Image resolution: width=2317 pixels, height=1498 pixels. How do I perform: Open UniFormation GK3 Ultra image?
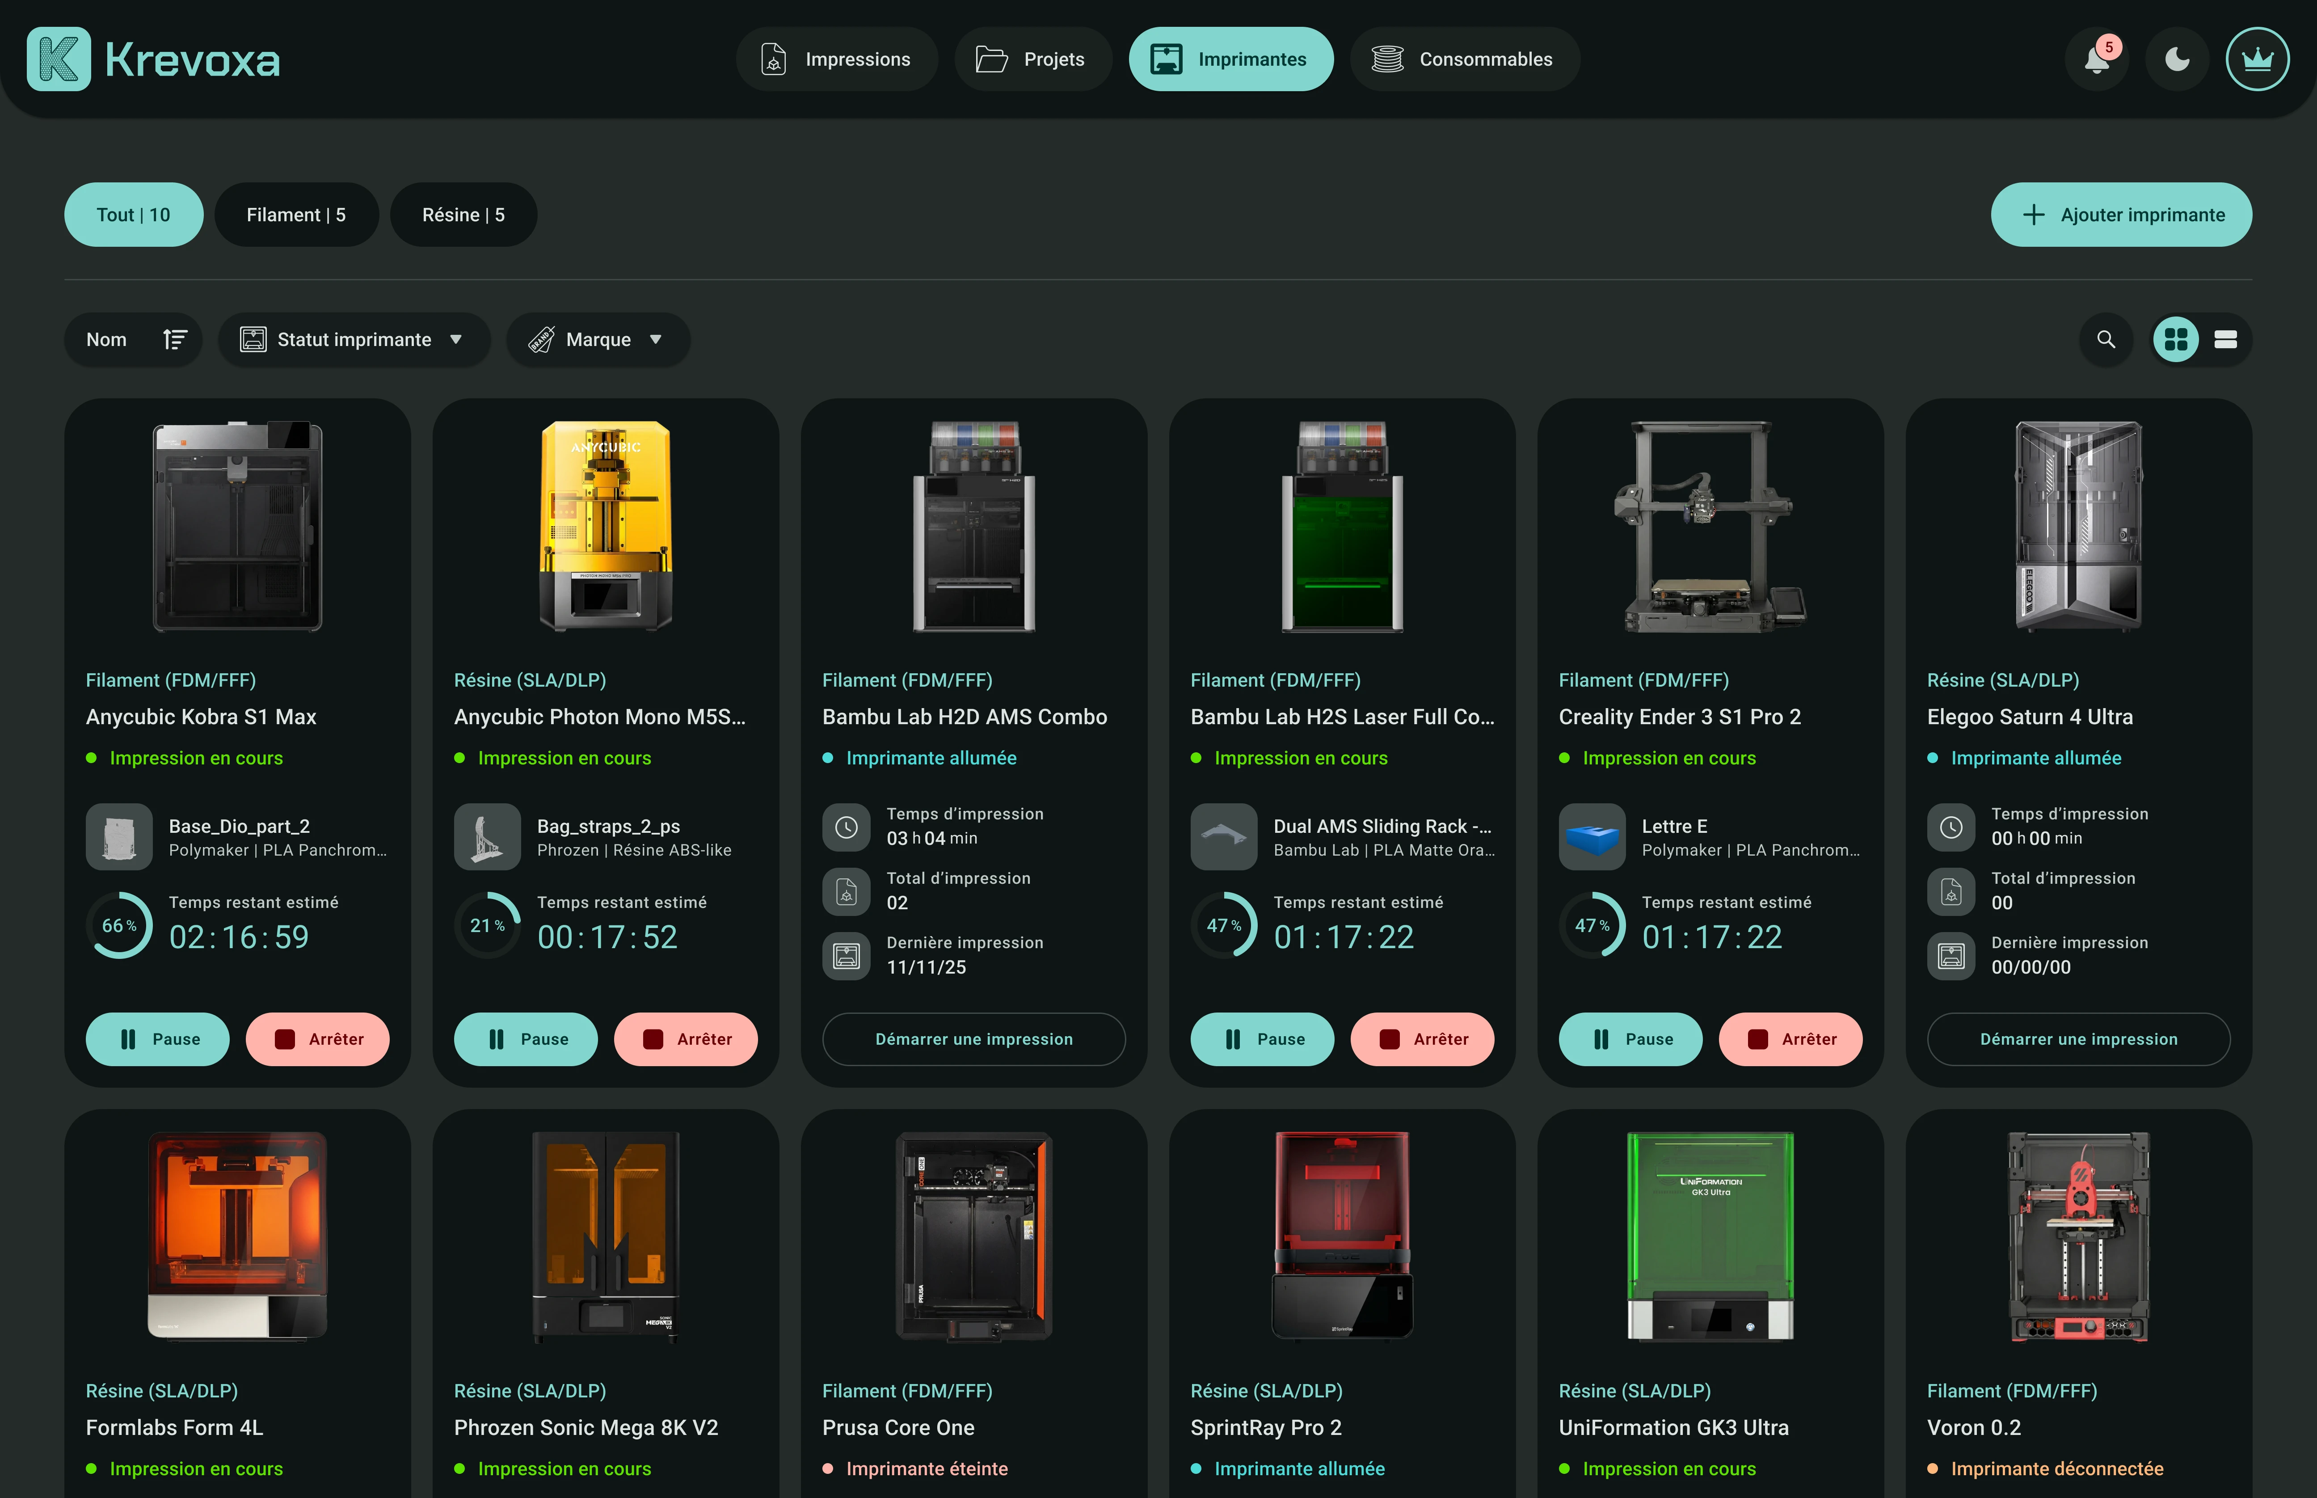[x=1710, y=1236]
